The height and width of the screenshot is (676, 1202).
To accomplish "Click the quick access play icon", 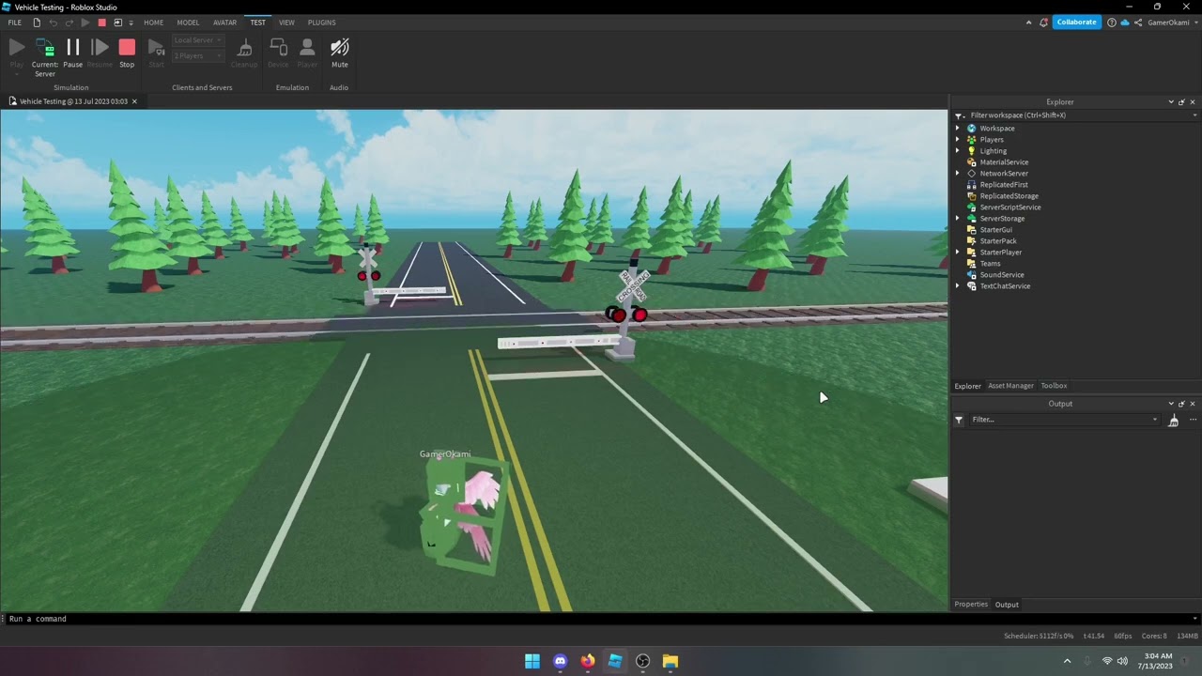I will click(x=86, y=23).
